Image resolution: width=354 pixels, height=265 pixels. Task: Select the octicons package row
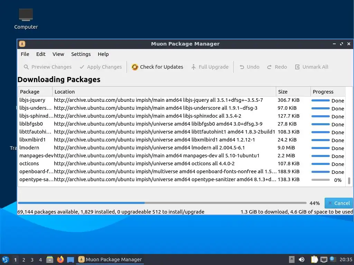(x=182, y=164)
